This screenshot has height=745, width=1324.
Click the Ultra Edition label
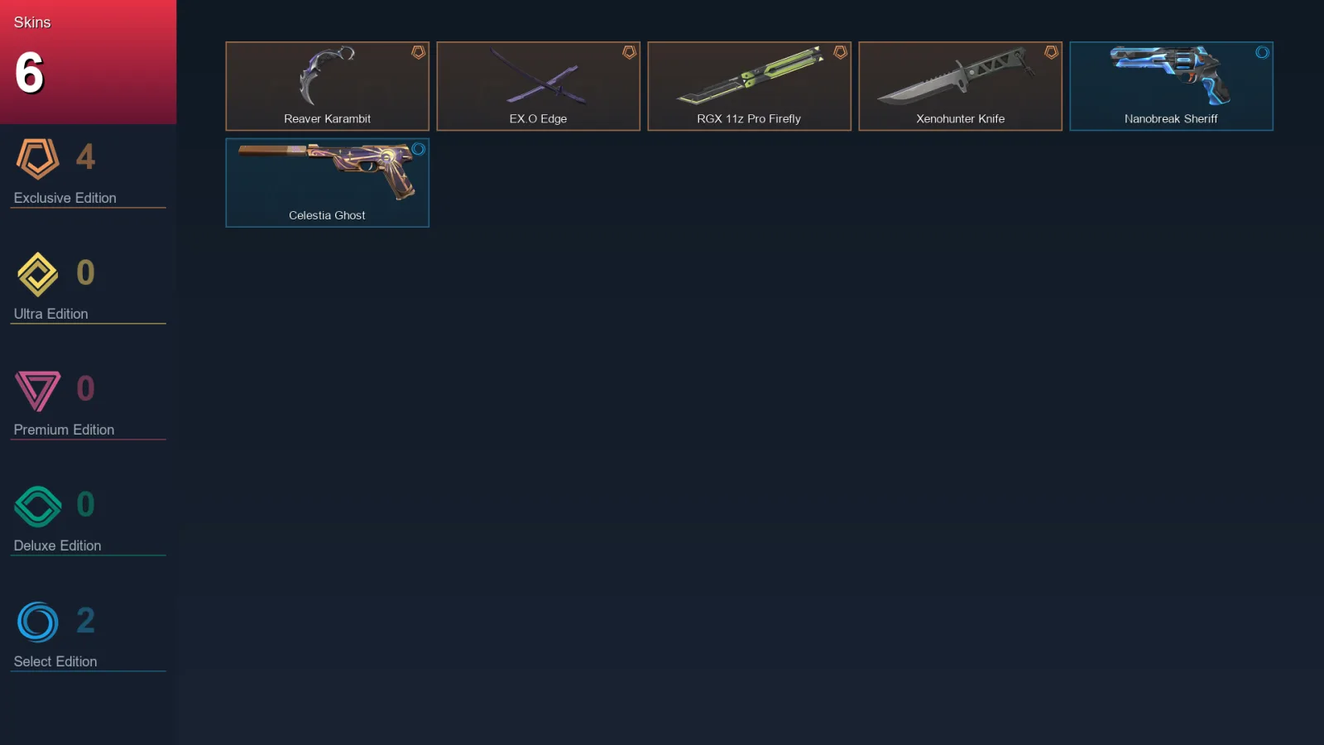pyautogui.click(x=50, y=314)
